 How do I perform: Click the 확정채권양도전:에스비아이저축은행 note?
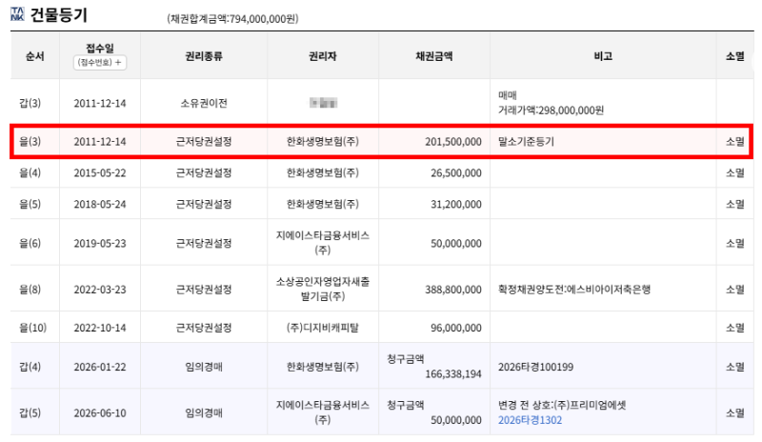(574, 290)
